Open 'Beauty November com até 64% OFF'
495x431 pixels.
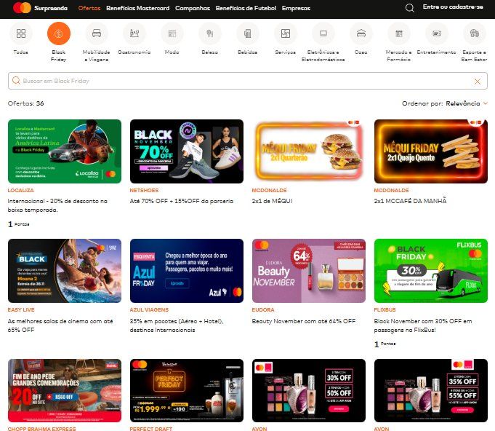[x=304, y=321]
